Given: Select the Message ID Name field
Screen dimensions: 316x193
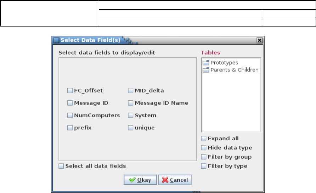Looking at the screenshot, I should (x=131, y=103).
